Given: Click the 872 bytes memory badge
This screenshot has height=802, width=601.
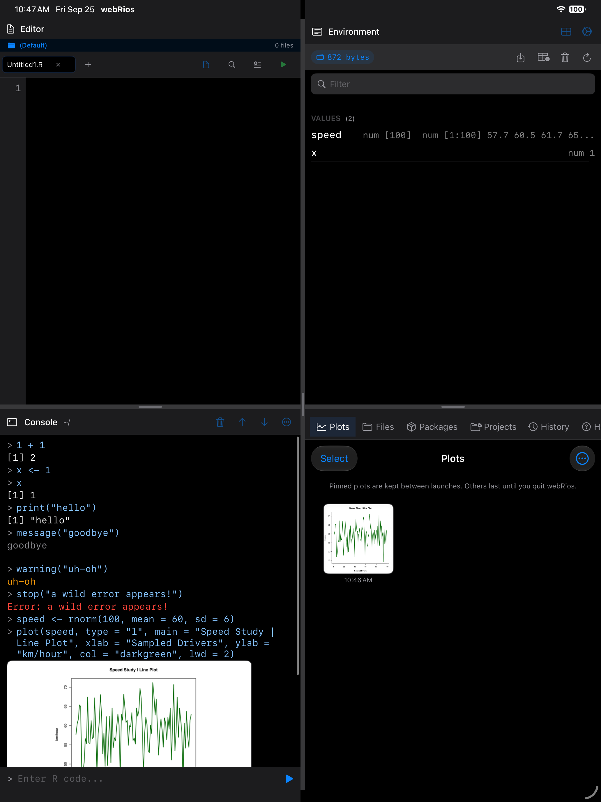Looking at the screenshot, I should pos(343,57).
